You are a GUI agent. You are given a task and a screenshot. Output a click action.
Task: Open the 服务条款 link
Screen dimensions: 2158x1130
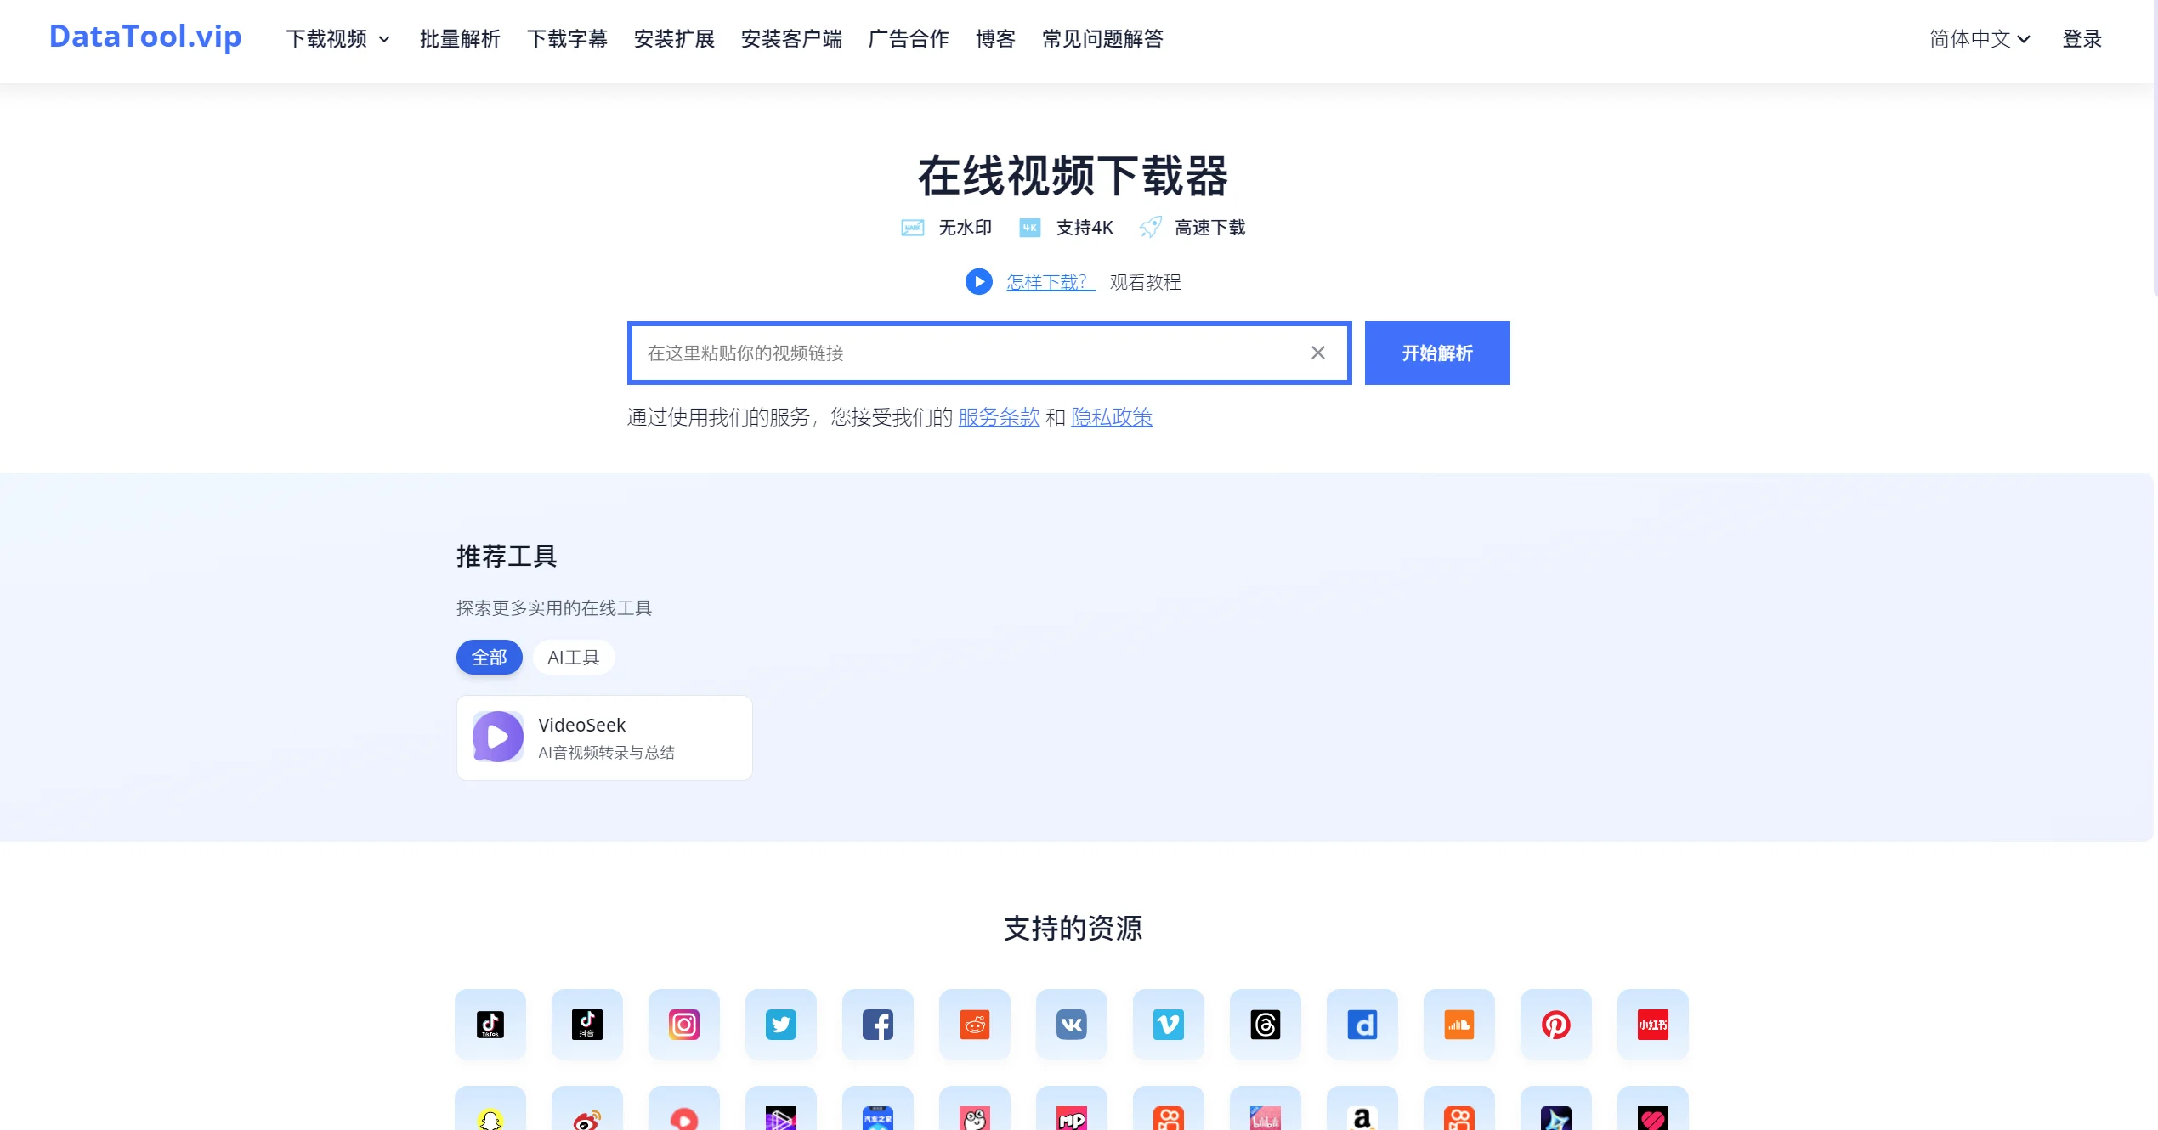point(999,417)
